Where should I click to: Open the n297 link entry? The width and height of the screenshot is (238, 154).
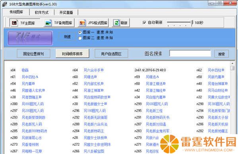pyautogui.click(x=33, y=111)
